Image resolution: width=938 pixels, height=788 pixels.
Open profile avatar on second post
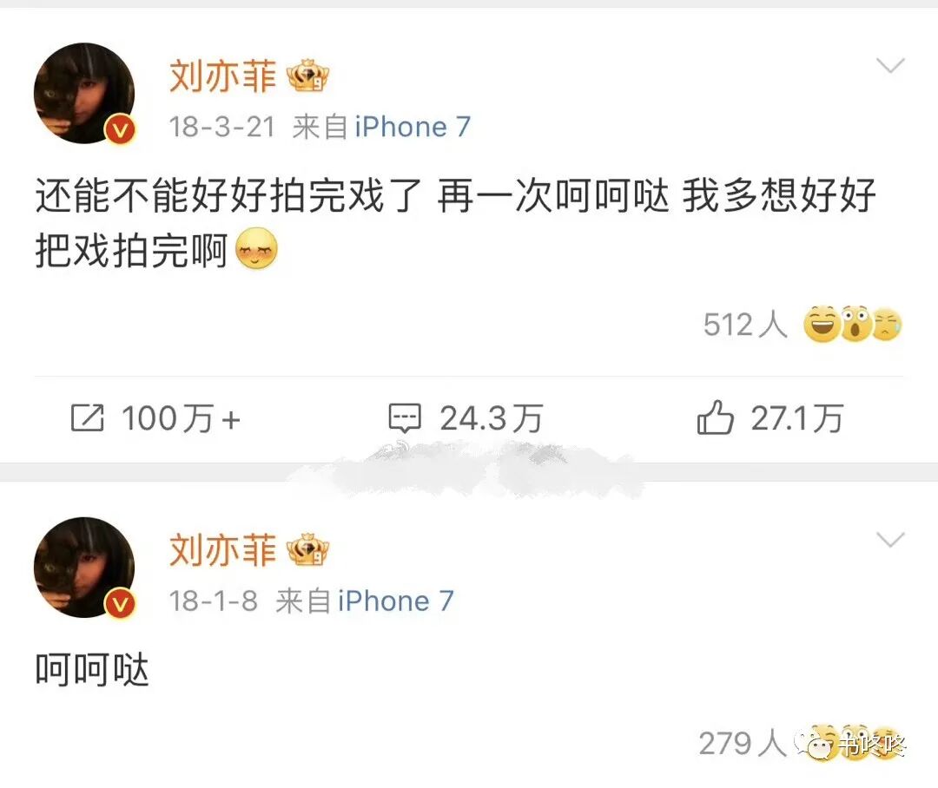[84, 568]
